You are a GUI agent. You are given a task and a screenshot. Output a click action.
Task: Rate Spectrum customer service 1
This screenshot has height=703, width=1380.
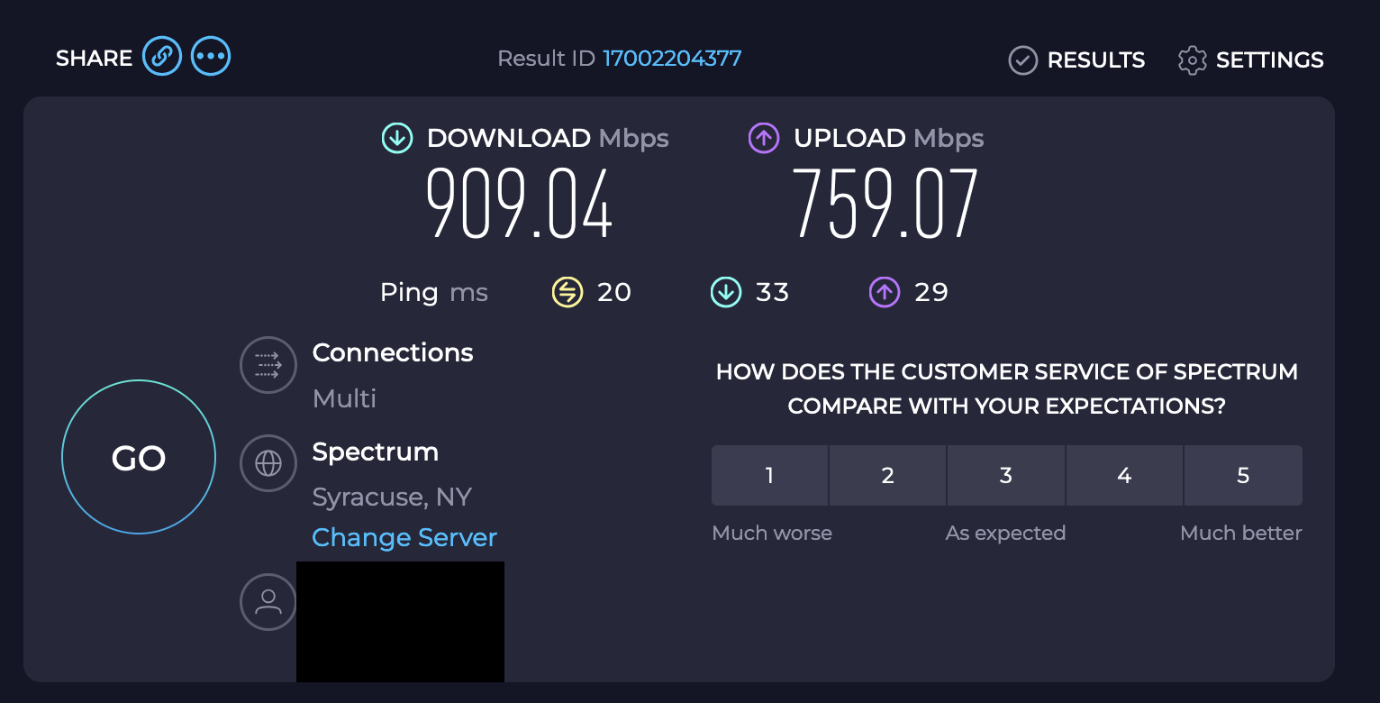(x=769, y=475)
